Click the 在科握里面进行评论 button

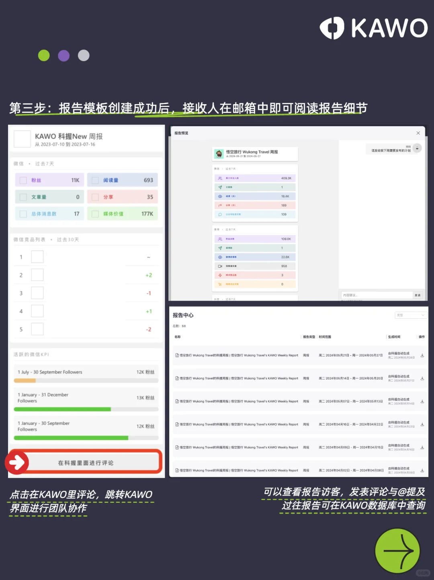tap(86, 462)
